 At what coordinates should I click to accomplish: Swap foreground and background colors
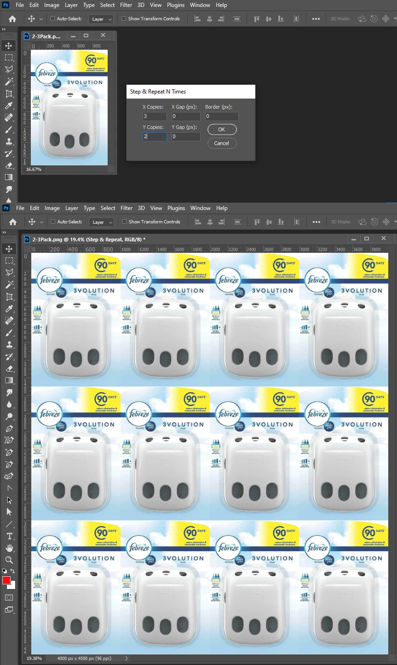coord(12,571)
